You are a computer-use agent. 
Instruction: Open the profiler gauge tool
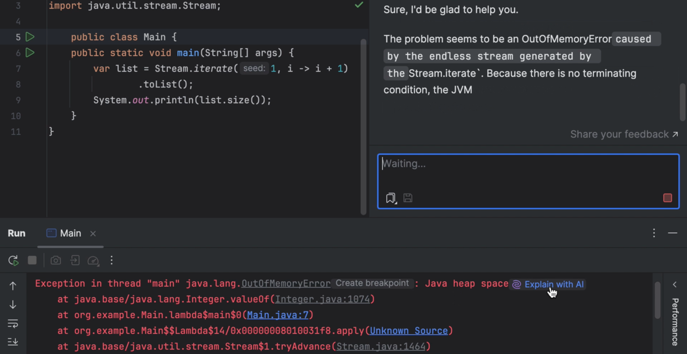[93, 261]
